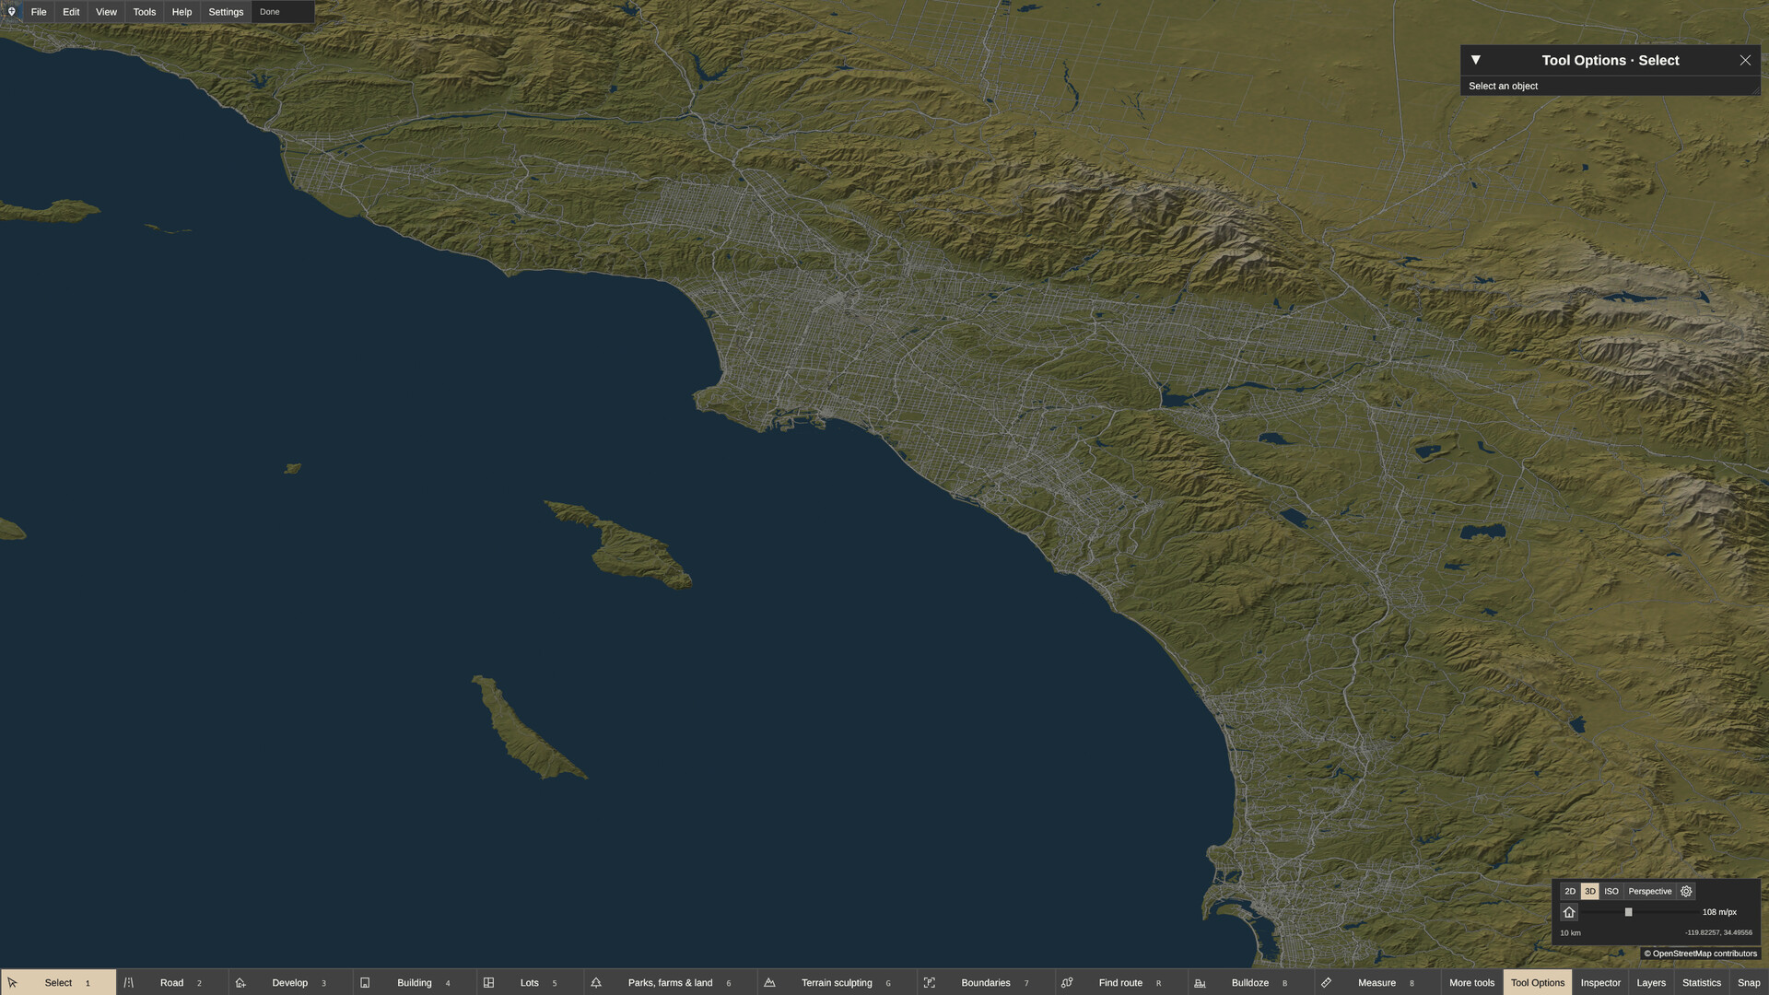
Task: Use the Measure ruler tool
Action: tap(1377, 982)
